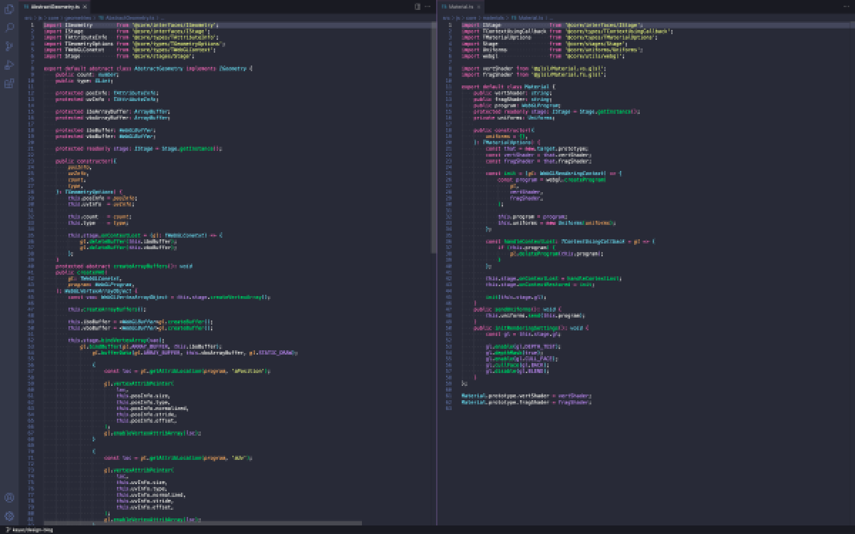Click 'import vertShader' line in Material.ts
This screenshot has width=855, height=534.
click(533, 68)
